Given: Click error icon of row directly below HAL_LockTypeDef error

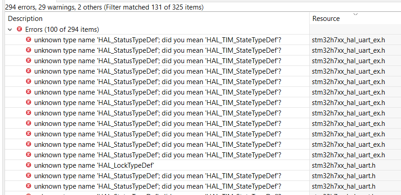Looking at the screenshot, I should coord(28,175).
